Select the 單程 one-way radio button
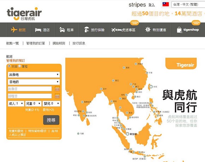205x162 pixels. 19,66
